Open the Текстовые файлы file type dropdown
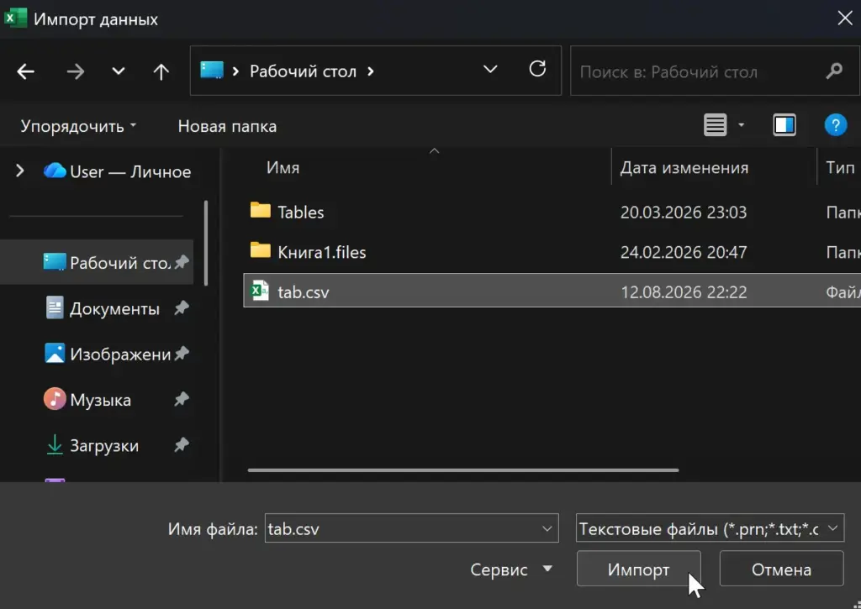The height and width of the screenshot is (609, 861). click(x=710, y=528)
